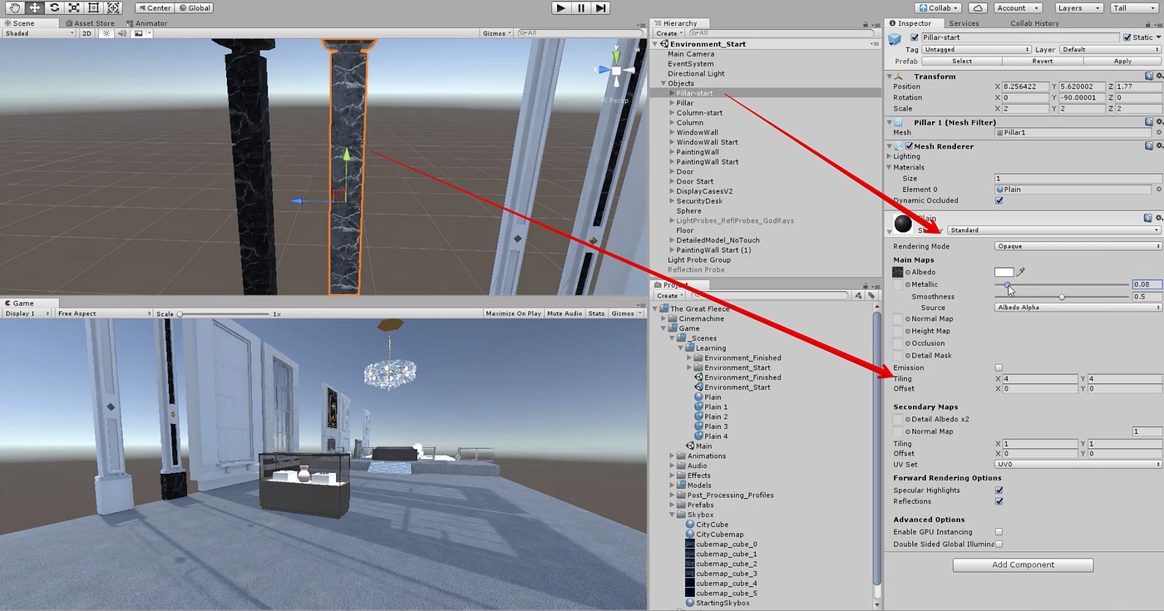Toggle 2D view in Scene

pyautogui.click(x=86, y=33)
